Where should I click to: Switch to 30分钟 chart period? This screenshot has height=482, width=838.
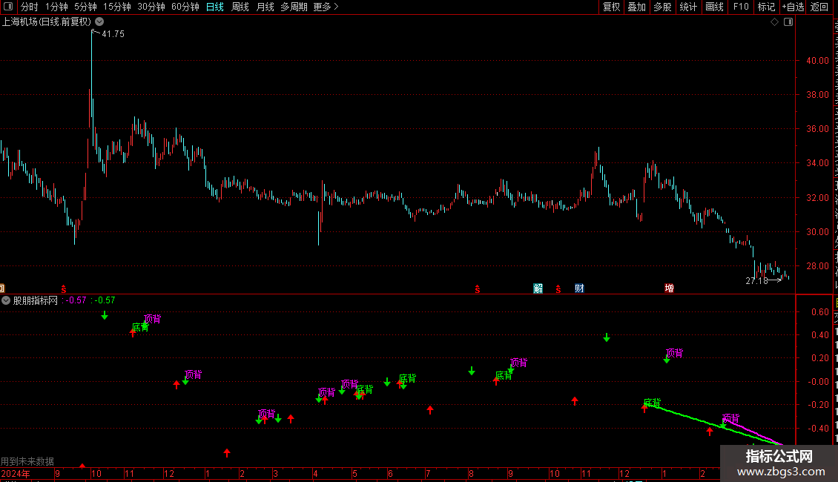(151, 7)
